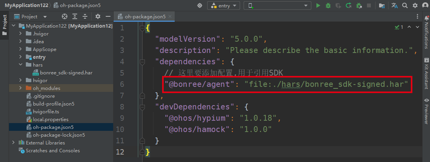430x162 pixels.
Task: Open the entry run configuration dropdown
Action: [x=223, y=5]
